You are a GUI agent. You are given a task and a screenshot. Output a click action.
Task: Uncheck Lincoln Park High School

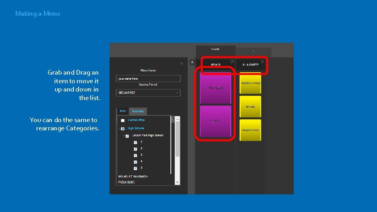(127, 136)
